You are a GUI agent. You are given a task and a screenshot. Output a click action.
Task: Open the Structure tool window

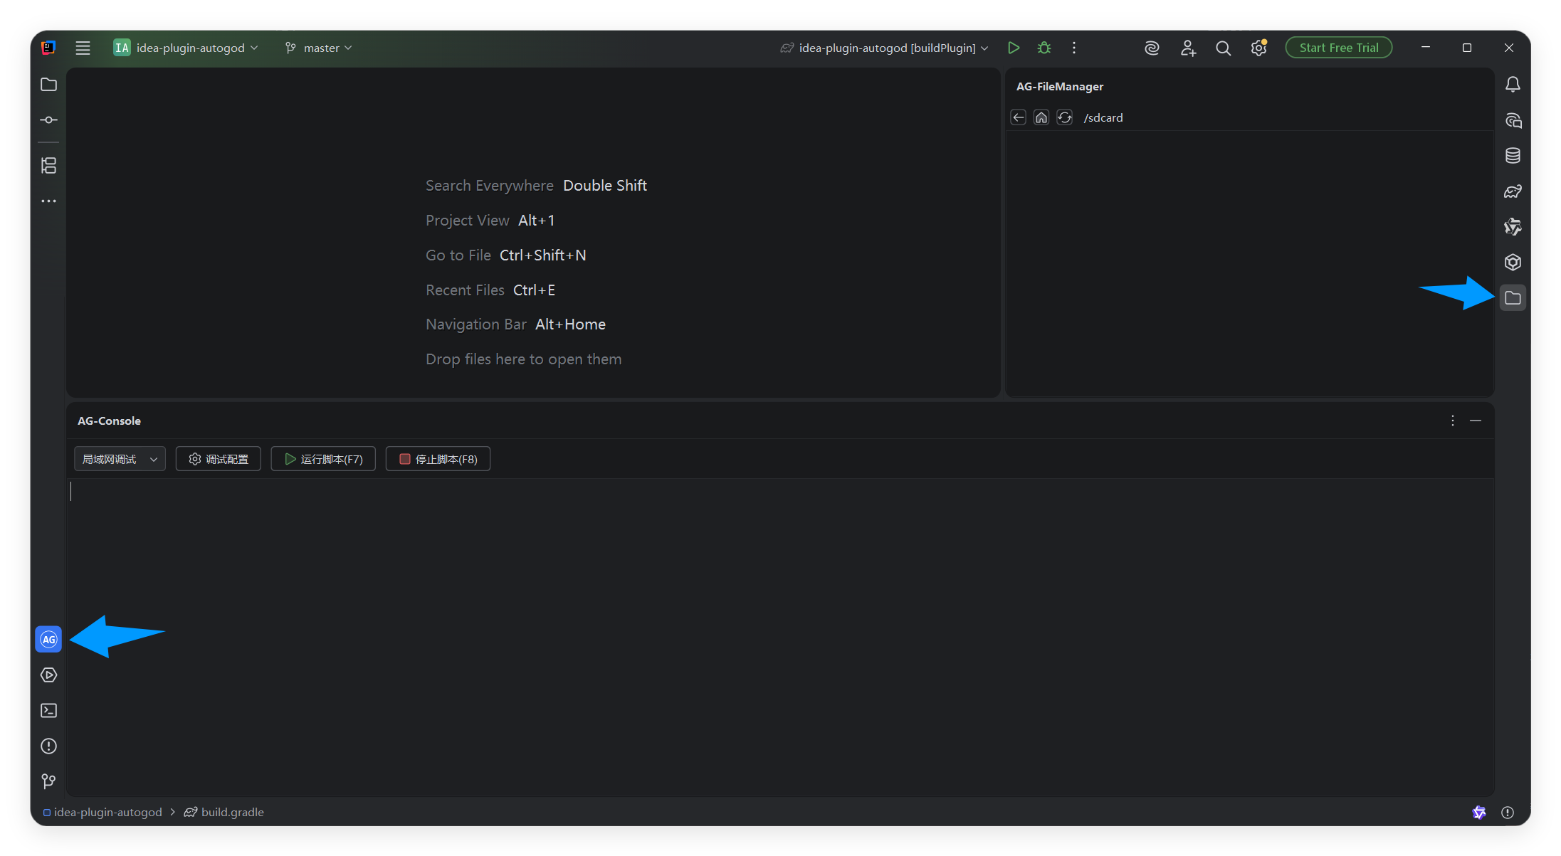(x=48, y=166)
